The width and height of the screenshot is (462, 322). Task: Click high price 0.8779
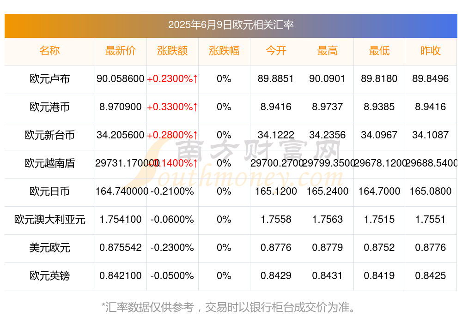[328, 248]
